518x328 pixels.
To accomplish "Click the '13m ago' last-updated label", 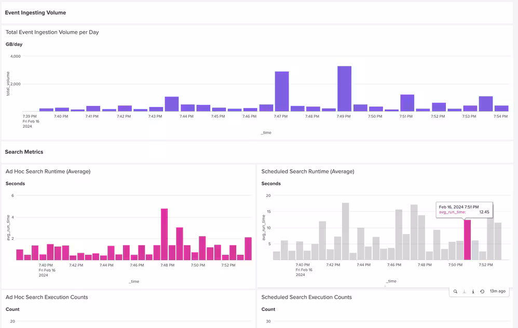I will (x=497, y=291).
